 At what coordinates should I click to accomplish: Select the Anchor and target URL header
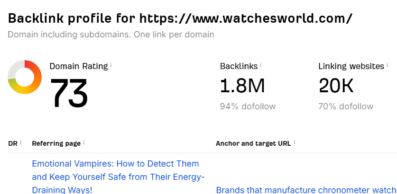pyautogui.click(x=253, y=143)
